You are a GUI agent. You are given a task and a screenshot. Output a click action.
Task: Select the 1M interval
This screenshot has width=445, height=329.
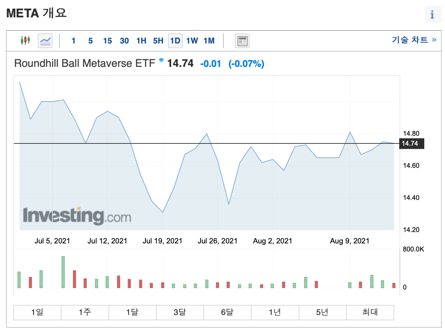point(209,41)
